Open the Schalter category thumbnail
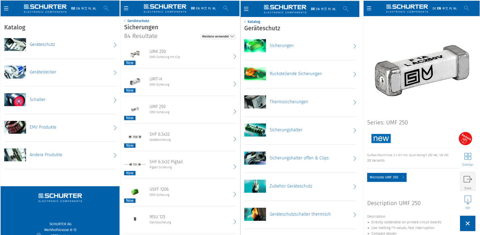The height and width of the screenshot is (235, 480). coord(15,100)
